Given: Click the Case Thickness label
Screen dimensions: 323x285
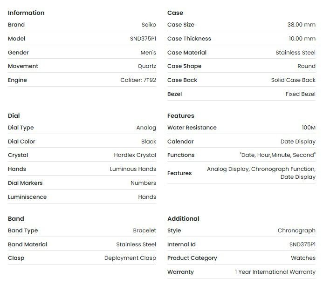Looking at the screenshot, I should click(189, 39).
